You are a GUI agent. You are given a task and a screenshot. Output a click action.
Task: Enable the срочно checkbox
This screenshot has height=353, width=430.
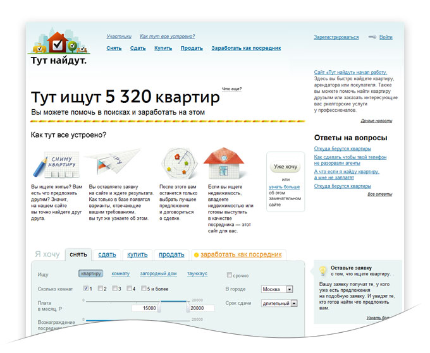[x=230, y=275]
